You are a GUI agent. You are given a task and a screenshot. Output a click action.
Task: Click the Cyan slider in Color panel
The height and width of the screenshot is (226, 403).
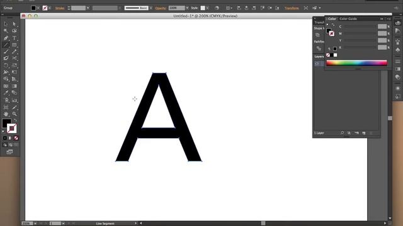coord(360,26)
